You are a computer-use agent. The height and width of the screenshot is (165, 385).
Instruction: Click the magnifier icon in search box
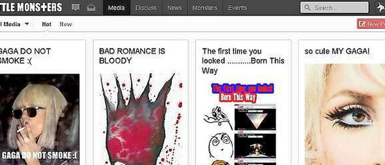pos(307,8)
